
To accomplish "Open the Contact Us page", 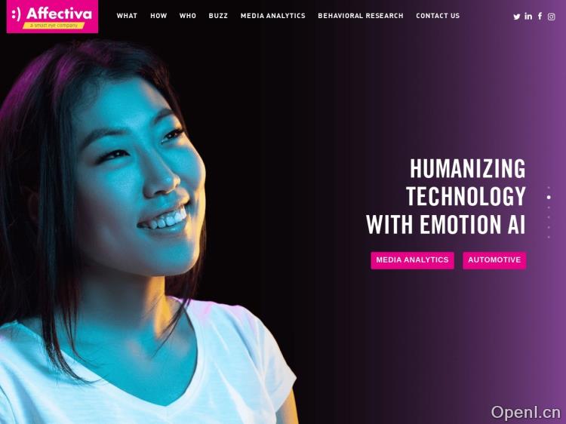I will [x=438, y=16].
